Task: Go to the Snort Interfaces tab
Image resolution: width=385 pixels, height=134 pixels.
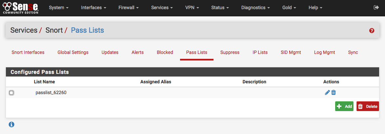Action: [x=28, y=52]
